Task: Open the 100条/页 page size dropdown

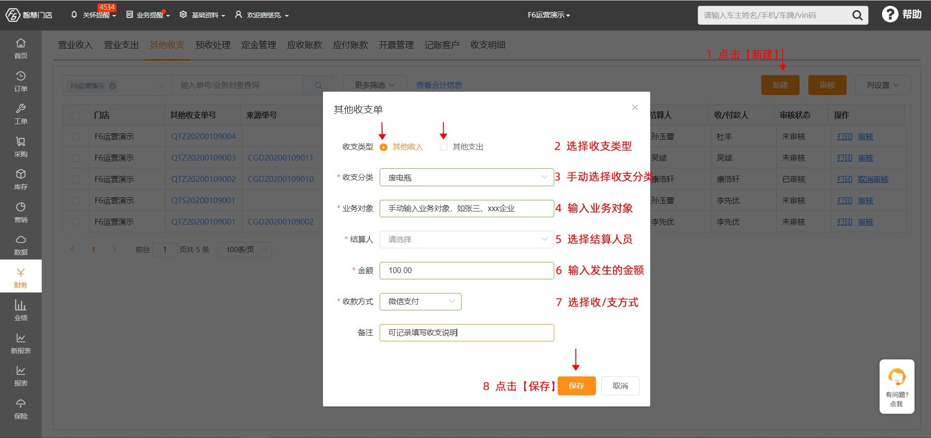Action: (x=244, y=250)
